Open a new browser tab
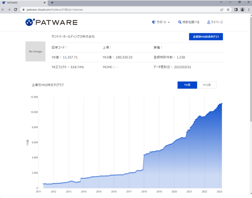Viewport: 252px width, 198px height. pos(52,3)
